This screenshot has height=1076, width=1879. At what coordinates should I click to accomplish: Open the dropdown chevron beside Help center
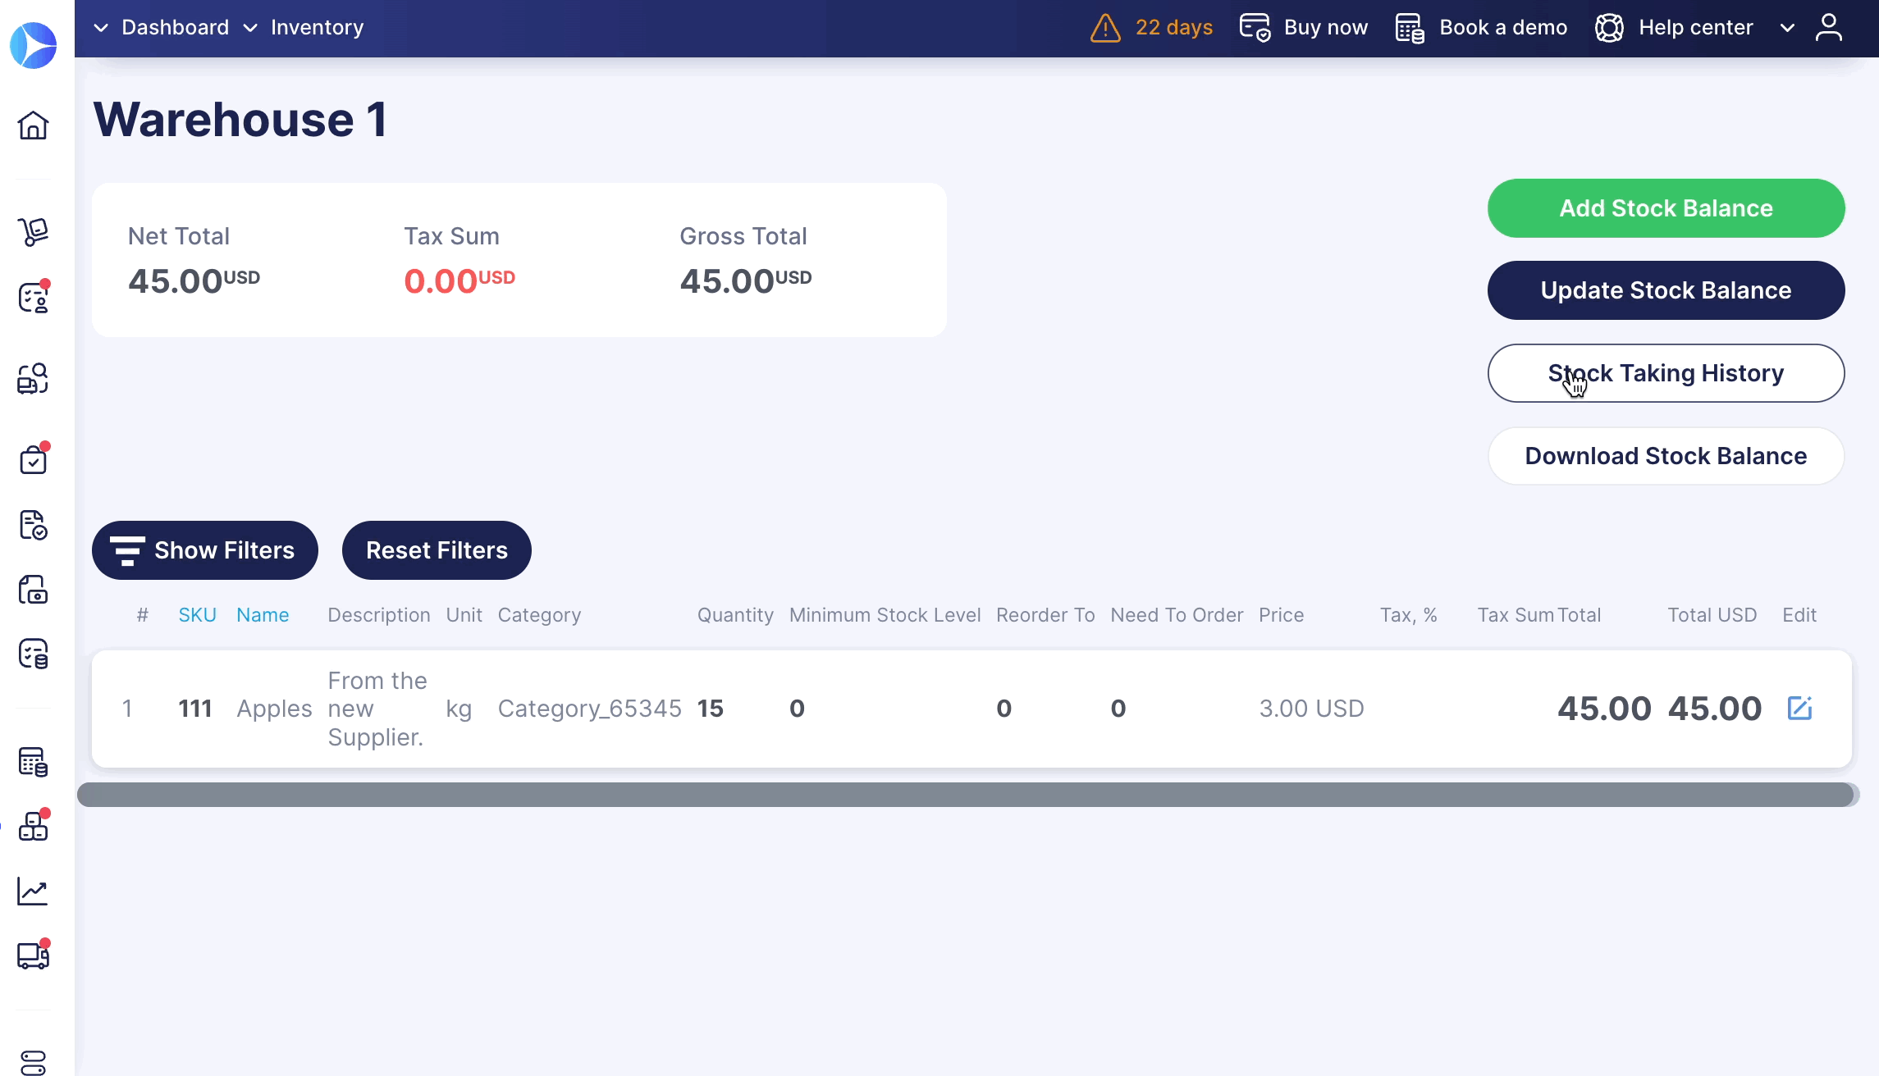[1786, 29]
